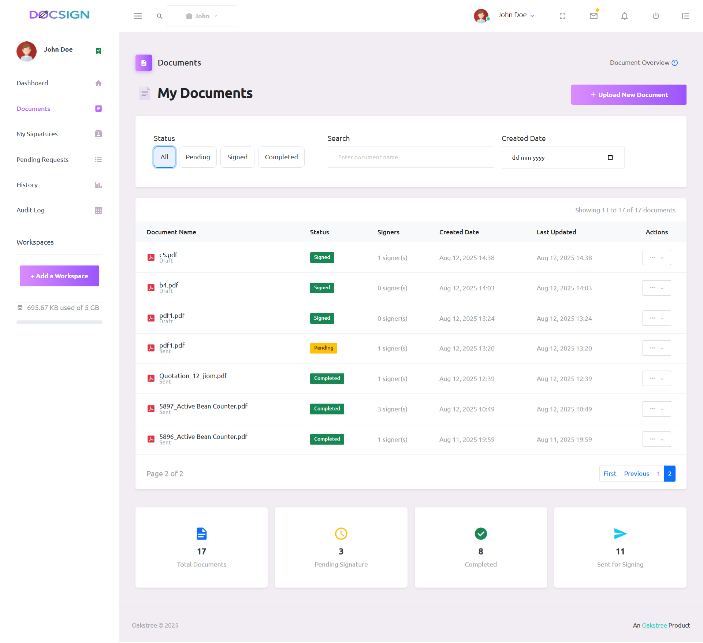Select the Pending status filter
This screenshot has height=643, width=703.
coord(198,157)
